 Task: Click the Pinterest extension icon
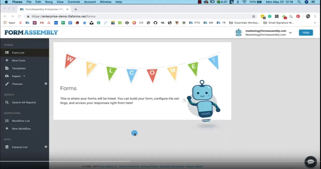click(298, 16)
